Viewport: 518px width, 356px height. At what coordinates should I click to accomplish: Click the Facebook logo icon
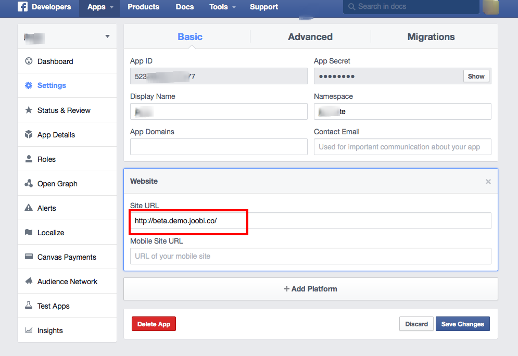point(22,7)
